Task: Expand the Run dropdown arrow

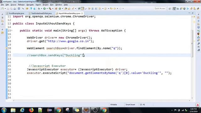Action: [x=47, y=8]
